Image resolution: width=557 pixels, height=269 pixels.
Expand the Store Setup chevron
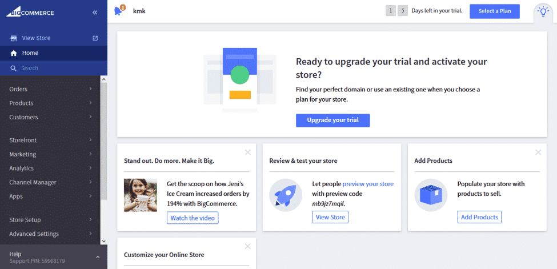(91, 220)
